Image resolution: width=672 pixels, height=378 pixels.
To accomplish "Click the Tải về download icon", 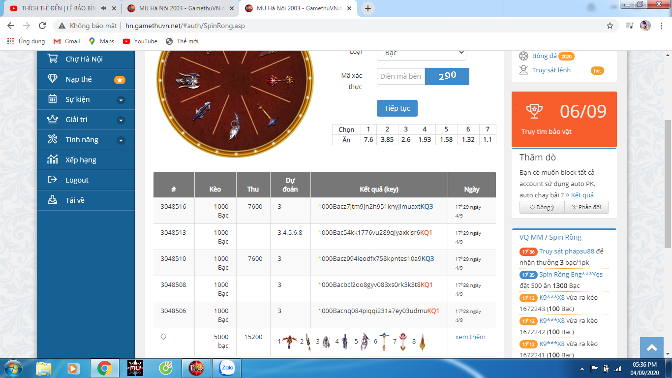I will click(52, 200).
